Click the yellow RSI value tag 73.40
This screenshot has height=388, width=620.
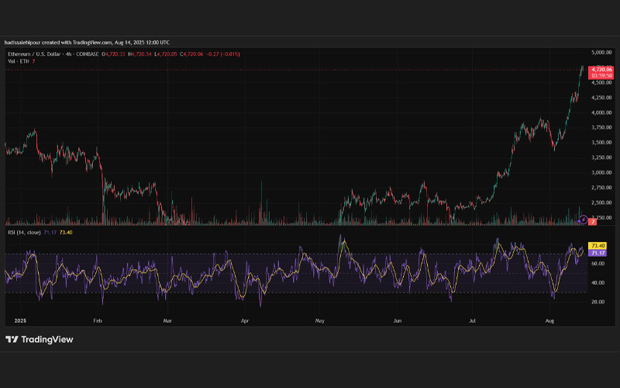598,246
